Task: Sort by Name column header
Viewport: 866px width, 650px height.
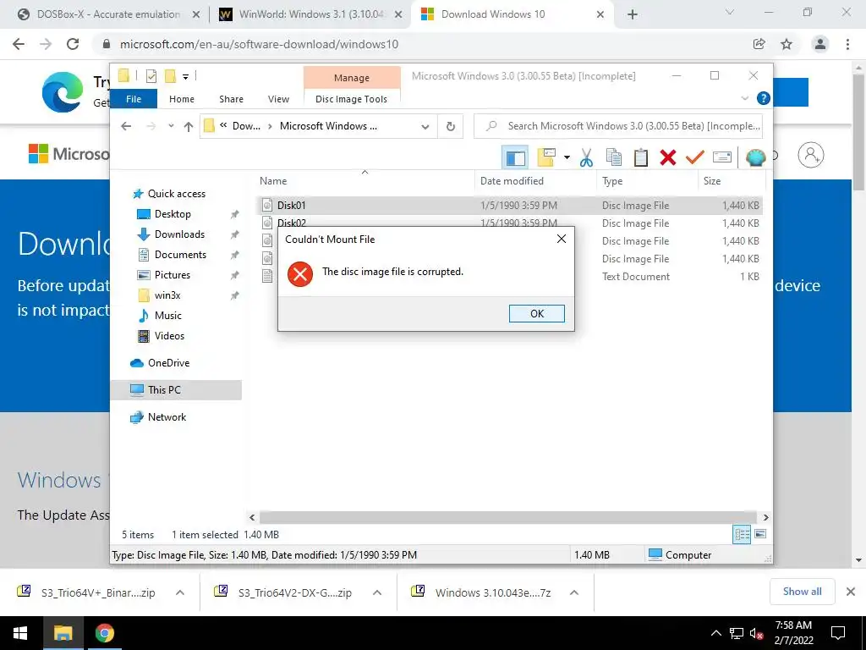Action: pos(364,181)
